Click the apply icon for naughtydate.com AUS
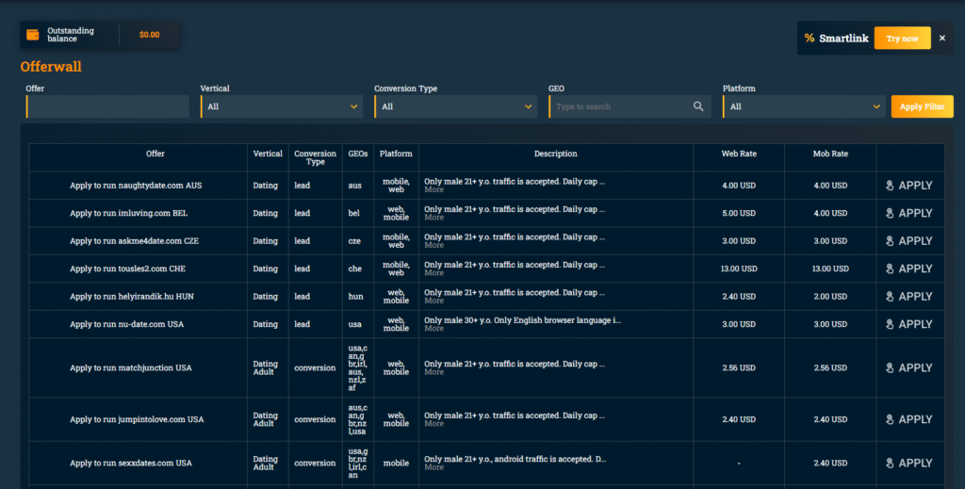The image size is (965, 489). [x=890, y=186]
